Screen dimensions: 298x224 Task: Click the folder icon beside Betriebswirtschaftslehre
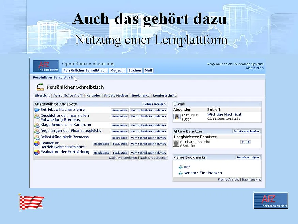(x=37, y=110)
